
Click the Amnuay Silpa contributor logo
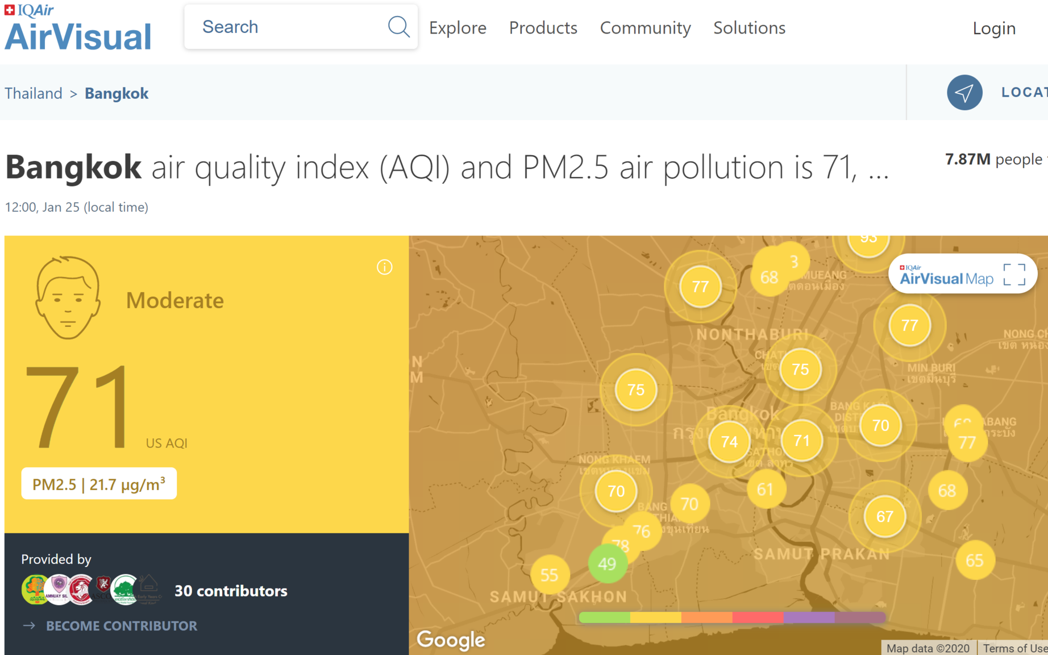coord(58,590)
